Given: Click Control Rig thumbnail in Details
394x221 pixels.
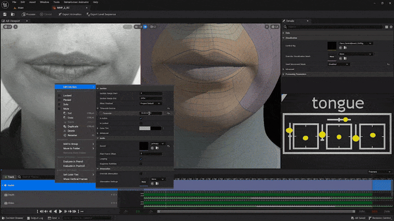Looking at the screenshot, I should click(x=331, y=46).
